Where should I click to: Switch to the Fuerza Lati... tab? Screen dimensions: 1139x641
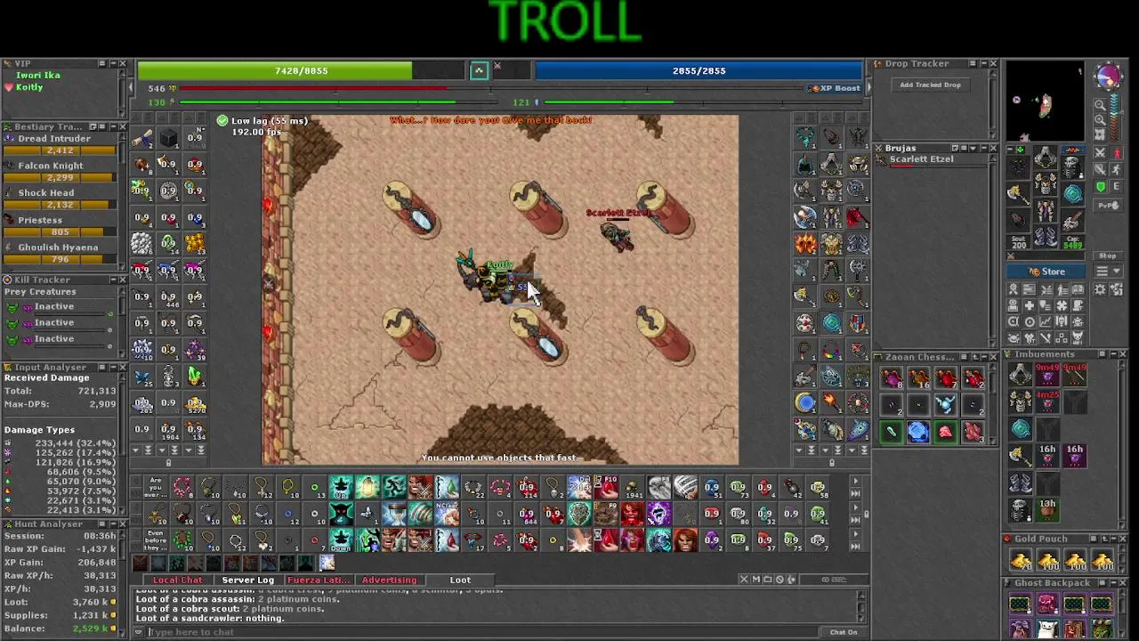(x=318, y=580)
